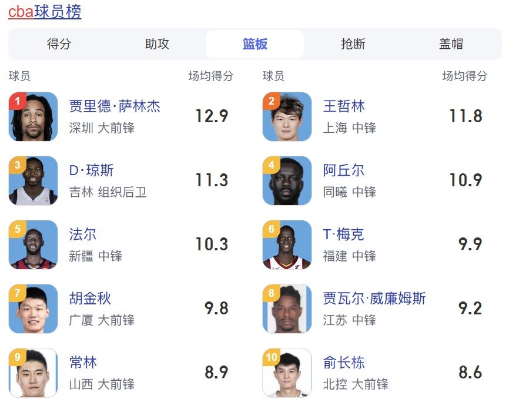509x409 pixels.
Task: Open the cba球员榜 title link
Action: point(45,12)
